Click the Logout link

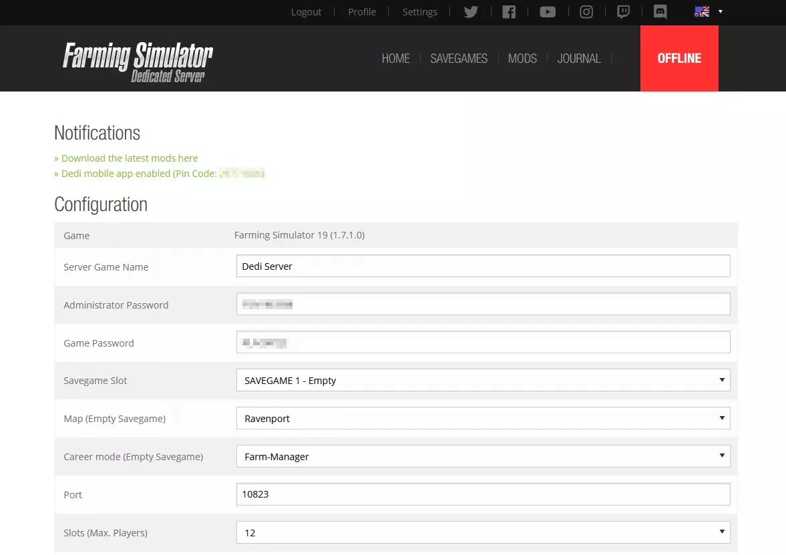point(307,11)
